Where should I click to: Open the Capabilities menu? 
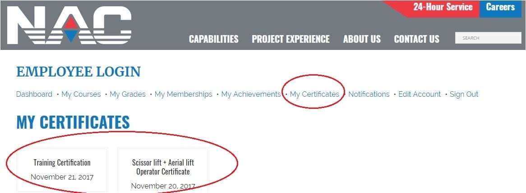point(214,39)
